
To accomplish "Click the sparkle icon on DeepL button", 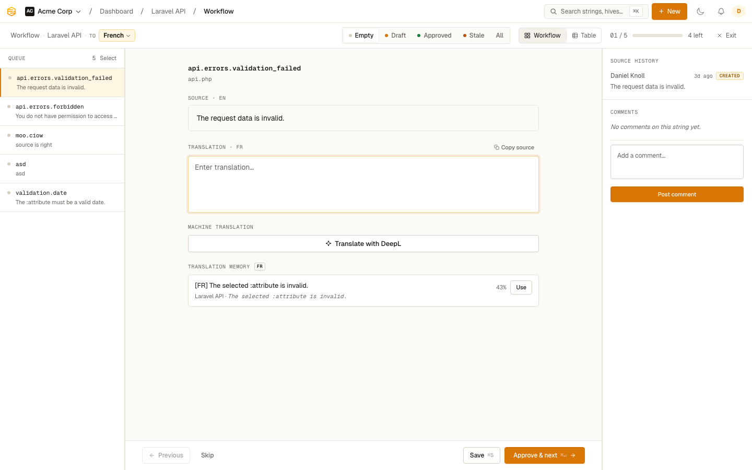I will tap(328, 244).
